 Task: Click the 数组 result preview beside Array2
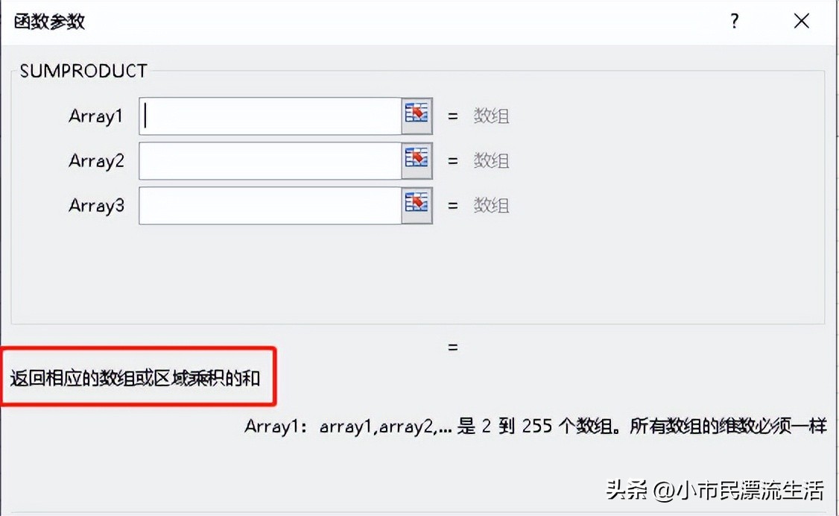[491, 160]
